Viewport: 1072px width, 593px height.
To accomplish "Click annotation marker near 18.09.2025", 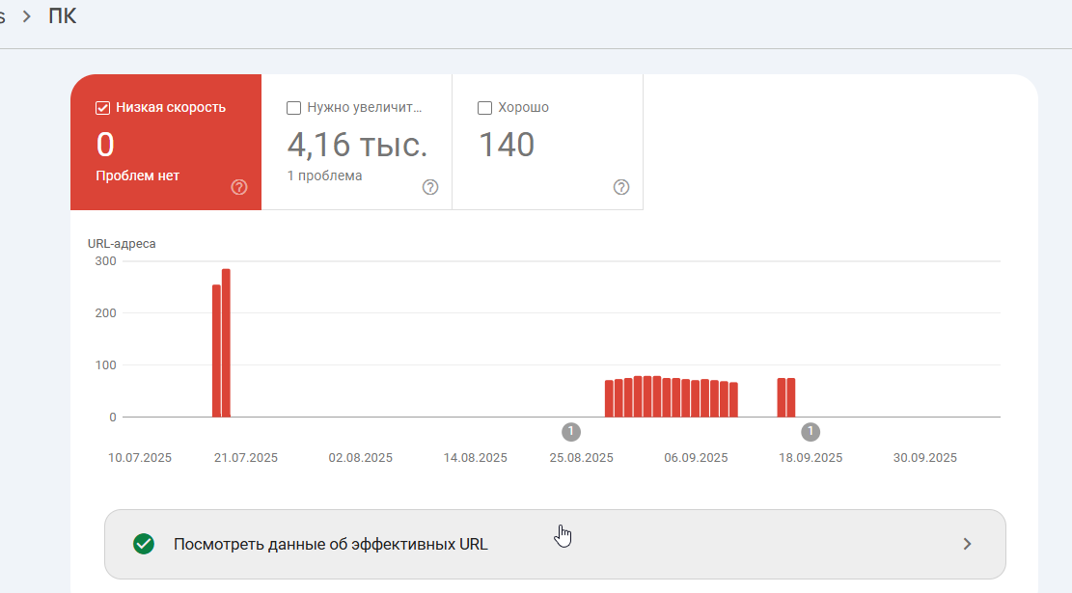I will click(811, 432).
